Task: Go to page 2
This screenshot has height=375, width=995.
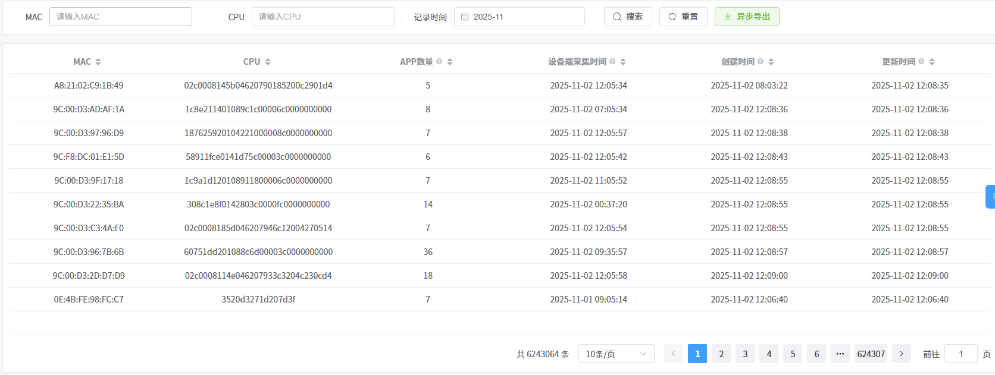Action: (721, 354)
